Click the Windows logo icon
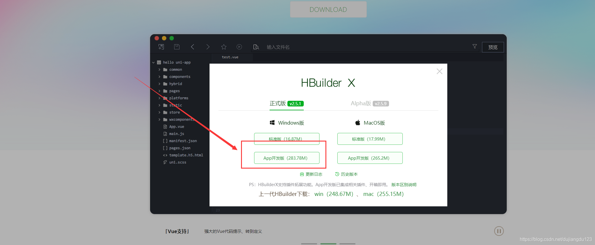Viewport: 595px width, 245px height. point(272,122)
